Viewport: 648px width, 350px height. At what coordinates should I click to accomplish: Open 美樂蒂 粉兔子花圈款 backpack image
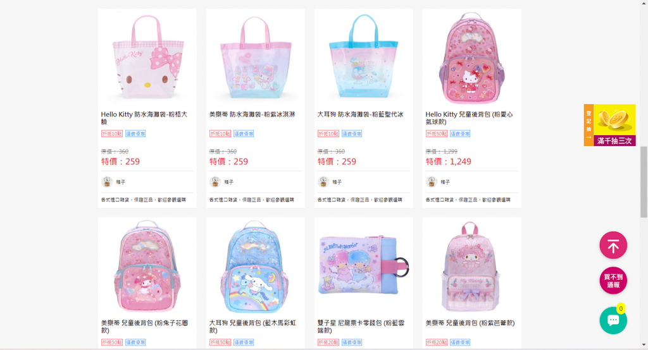(147, 266)
